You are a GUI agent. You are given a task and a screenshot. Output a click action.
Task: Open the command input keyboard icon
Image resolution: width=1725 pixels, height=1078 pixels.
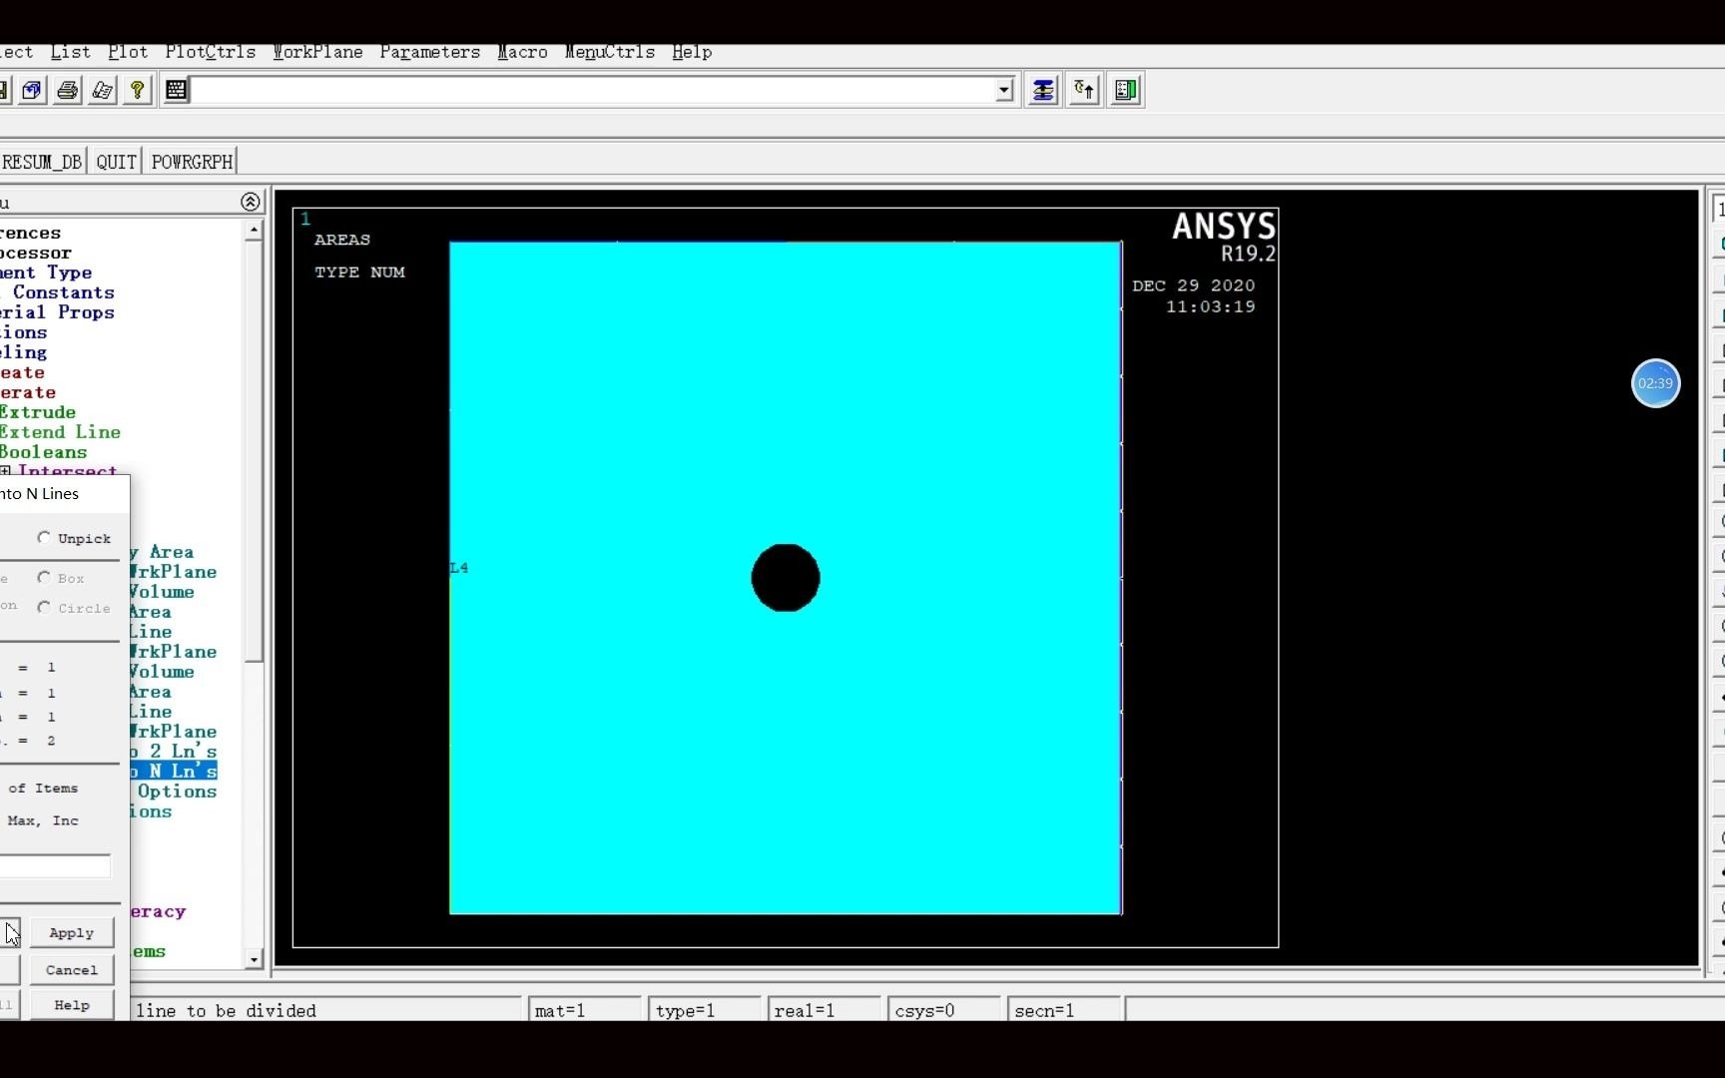click(177, 90)
